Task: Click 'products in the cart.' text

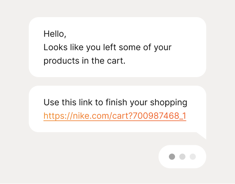Action: point(84,61)
